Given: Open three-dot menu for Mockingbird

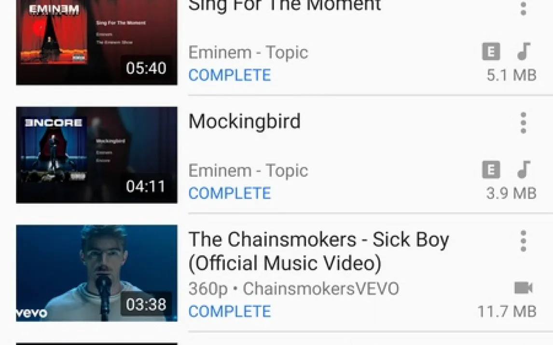Looking at the screenshot, I should click(x=524, y=123).
